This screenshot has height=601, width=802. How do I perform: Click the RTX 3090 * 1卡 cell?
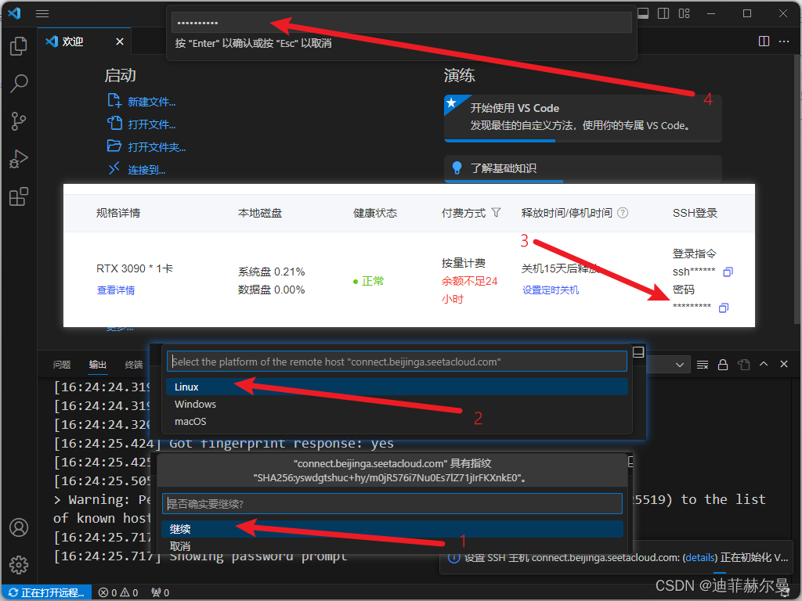[x=135, y=268]
